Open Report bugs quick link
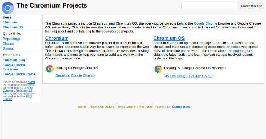This screenshot has width=266, height=139. 11,39
